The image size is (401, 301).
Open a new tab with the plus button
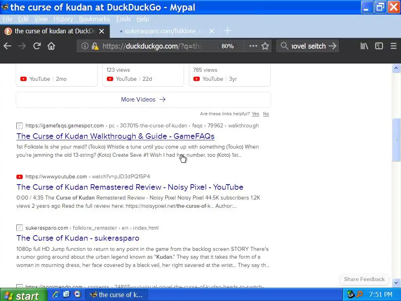(228, 31)
